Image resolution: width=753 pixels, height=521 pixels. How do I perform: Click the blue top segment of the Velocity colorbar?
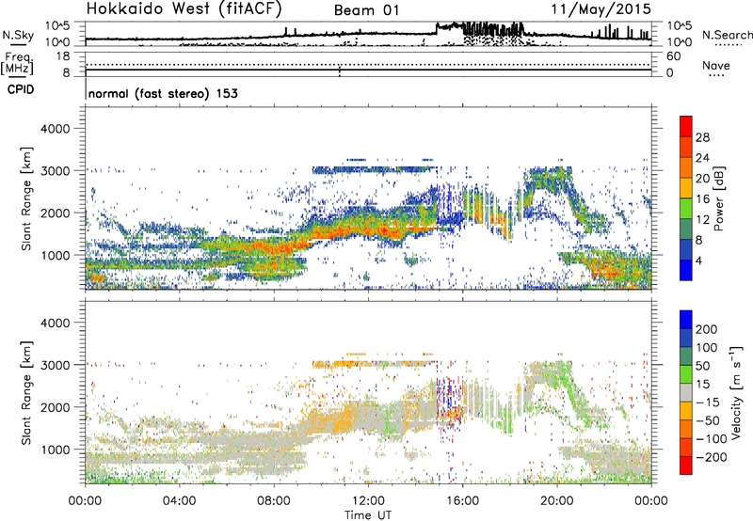tap(686, 320)
